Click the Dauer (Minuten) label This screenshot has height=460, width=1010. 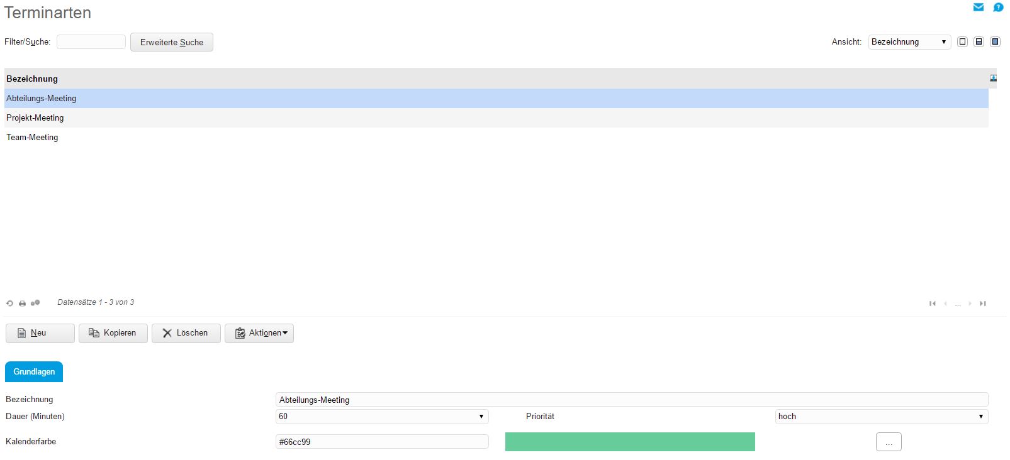click(x=35, y=417)
